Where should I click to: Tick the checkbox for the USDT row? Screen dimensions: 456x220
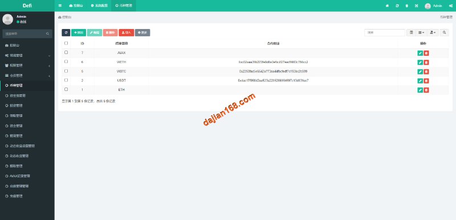click(66, 80)
